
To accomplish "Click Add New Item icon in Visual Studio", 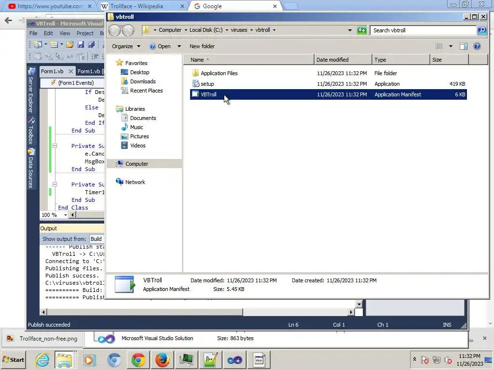I will (x=54, y=44).
